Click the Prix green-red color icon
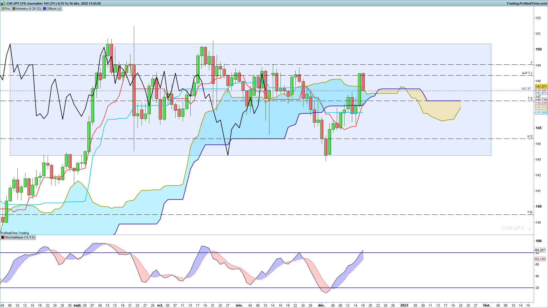This screenshot has height=308, width=548. 3,9
